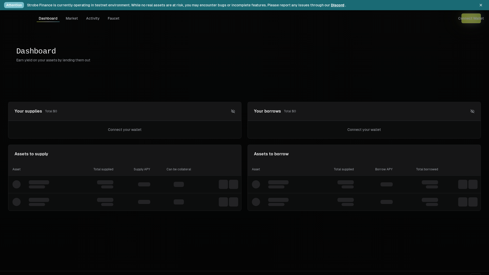Click 'Total $0' next to Your supplies
Screen dimensions: 489x275
(x=51, y=111)
